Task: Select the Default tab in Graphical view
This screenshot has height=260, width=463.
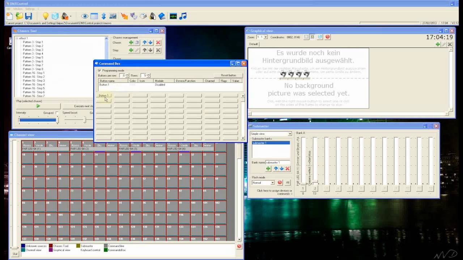Action: tap(254, 44)
